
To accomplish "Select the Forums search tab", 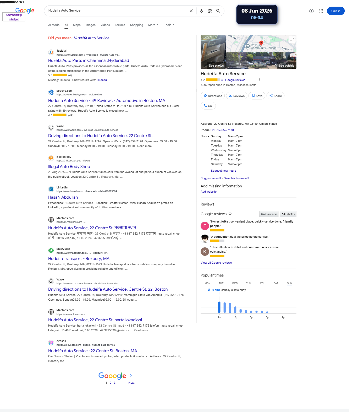I will click(120, 25).
